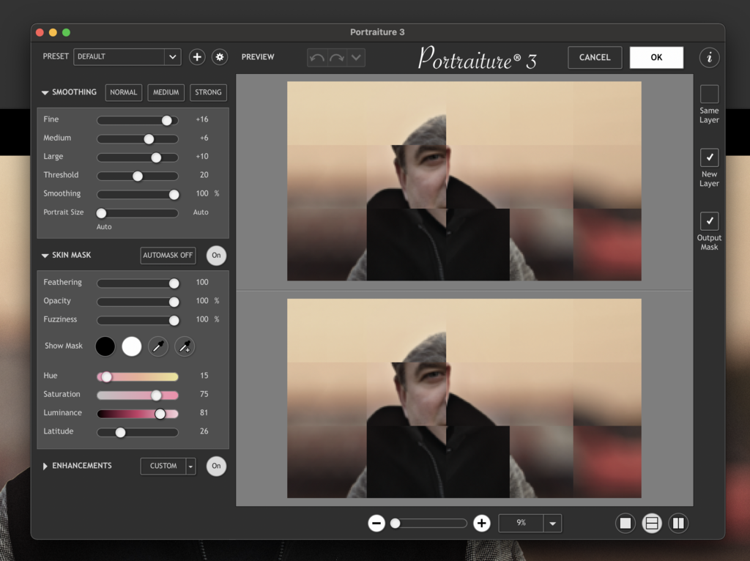Select white mask display swatch
This screenshot has height=561, width=750.
132,346
